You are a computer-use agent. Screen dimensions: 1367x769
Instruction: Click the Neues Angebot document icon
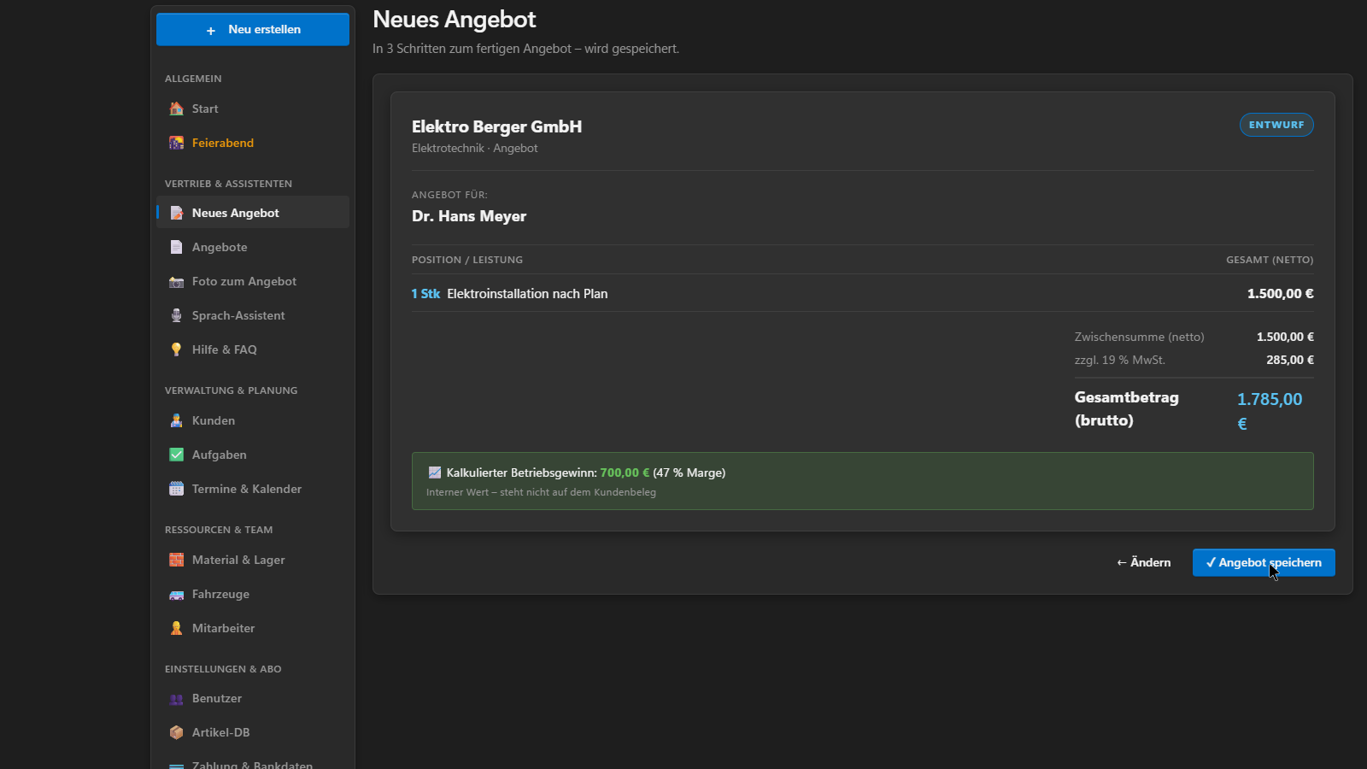tap(176, 213)
